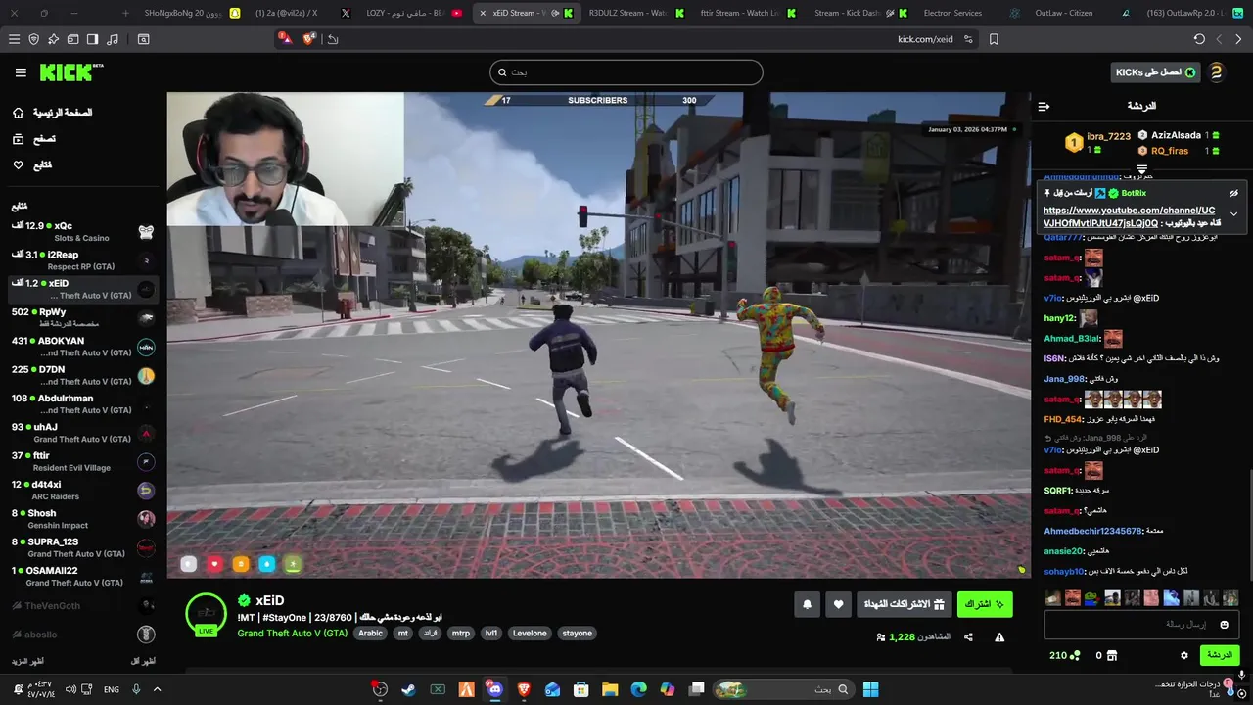Click the Kick search box
Viewport: 1253px width, 705px height.
point(626,72)
